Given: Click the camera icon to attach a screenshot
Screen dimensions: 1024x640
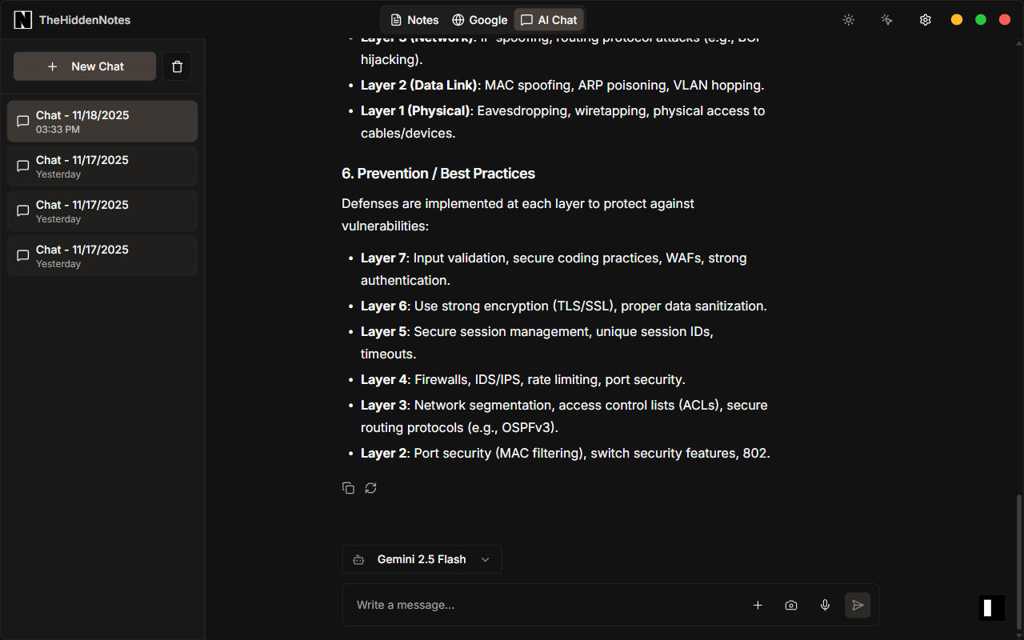Looking at the screenshot, I should (791, 605).
